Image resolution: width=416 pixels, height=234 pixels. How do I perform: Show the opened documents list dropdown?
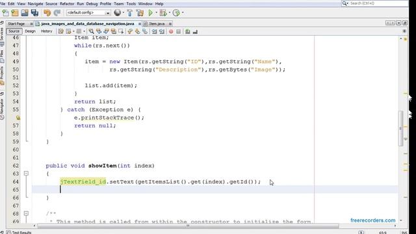398,23
